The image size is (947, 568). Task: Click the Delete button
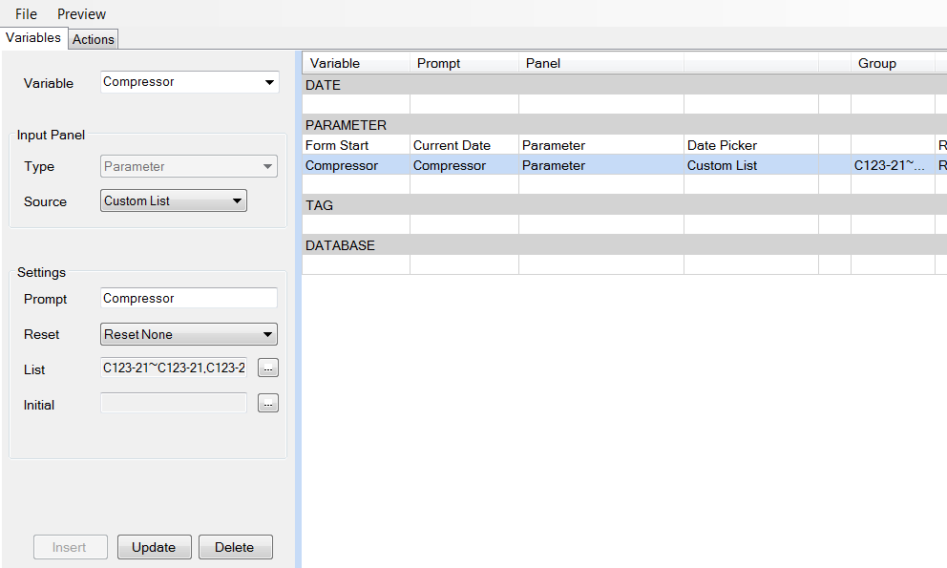[x=235, y=547]
